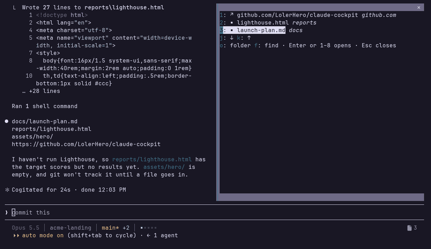Click the https://github.com/LolerHero/claude-cockpit URL in output
This screenshot has width=431, height=249.
point(86,144)
